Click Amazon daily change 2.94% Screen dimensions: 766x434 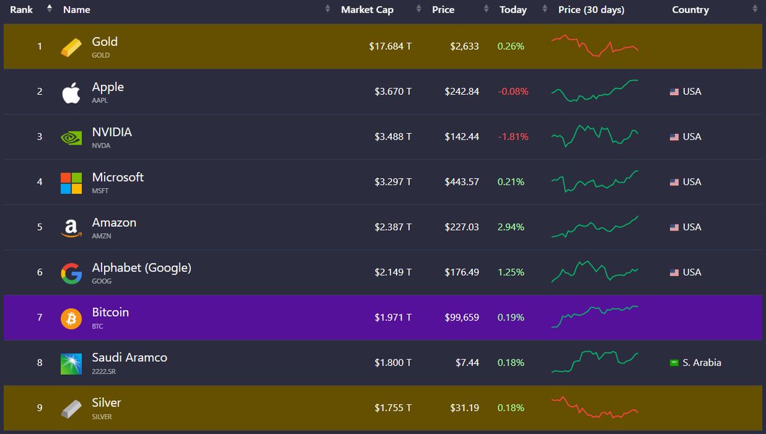(511, 228)
